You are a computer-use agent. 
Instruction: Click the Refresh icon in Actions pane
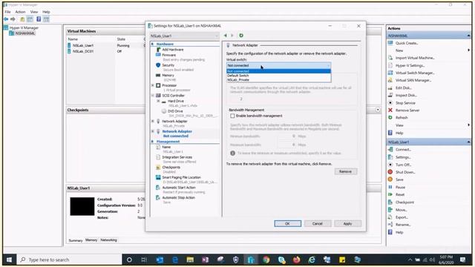click(390, 117)
